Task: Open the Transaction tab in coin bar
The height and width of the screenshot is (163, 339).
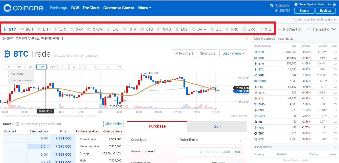Action: [318, 29]
